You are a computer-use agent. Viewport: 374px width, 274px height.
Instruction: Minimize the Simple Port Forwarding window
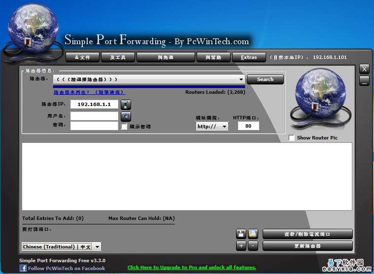364,81
